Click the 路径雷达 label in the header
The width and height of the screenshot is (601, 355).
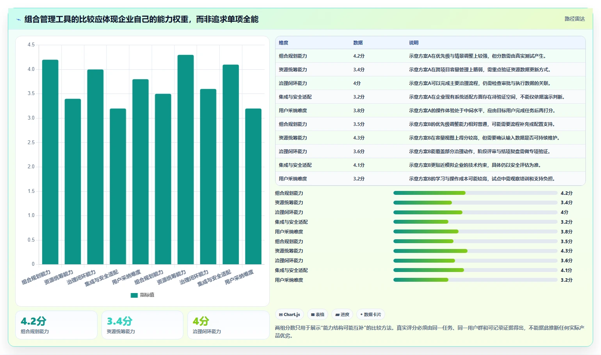pos(574,19)
